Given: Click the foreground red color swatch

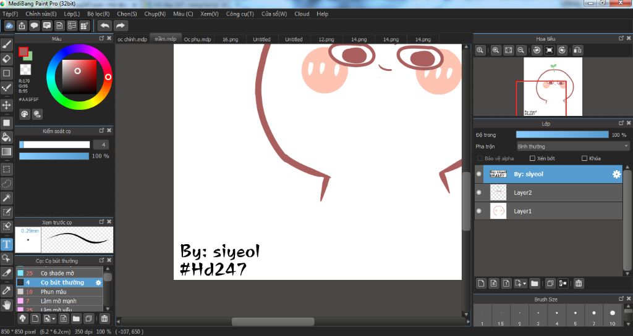Looking at the screenshot, I should [x=23, y=52].
